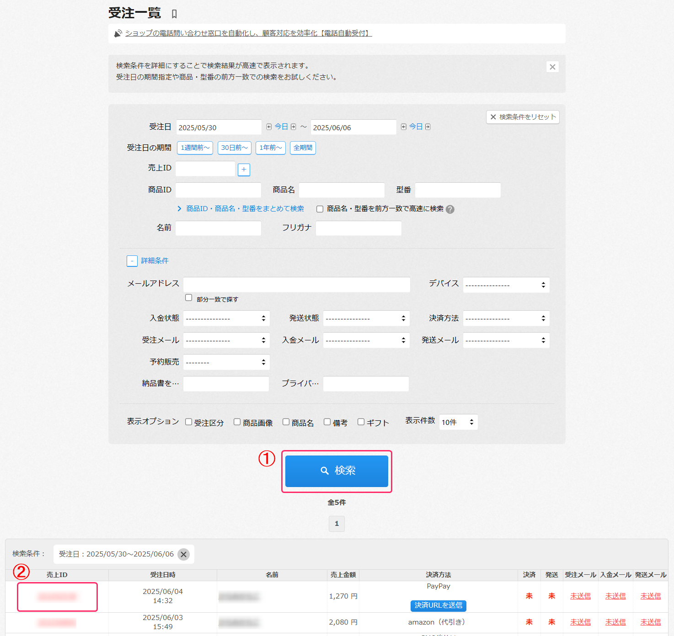Viewport: 674px width, 636px height.
Task: Click the speaker icon in announcement banner
Action: pyautogui.click(x=118, y=33)
